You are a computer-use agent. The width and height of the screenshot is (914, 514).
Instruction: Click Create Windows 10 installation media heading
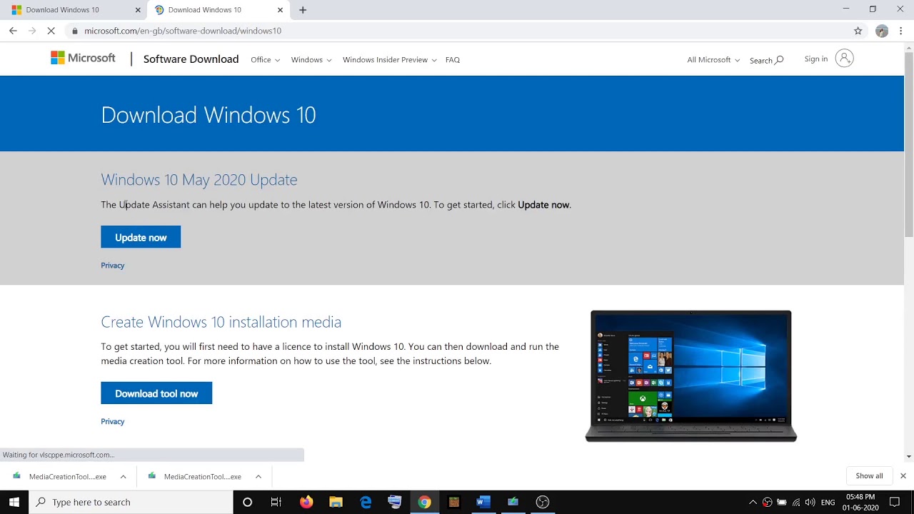(221, 322)
